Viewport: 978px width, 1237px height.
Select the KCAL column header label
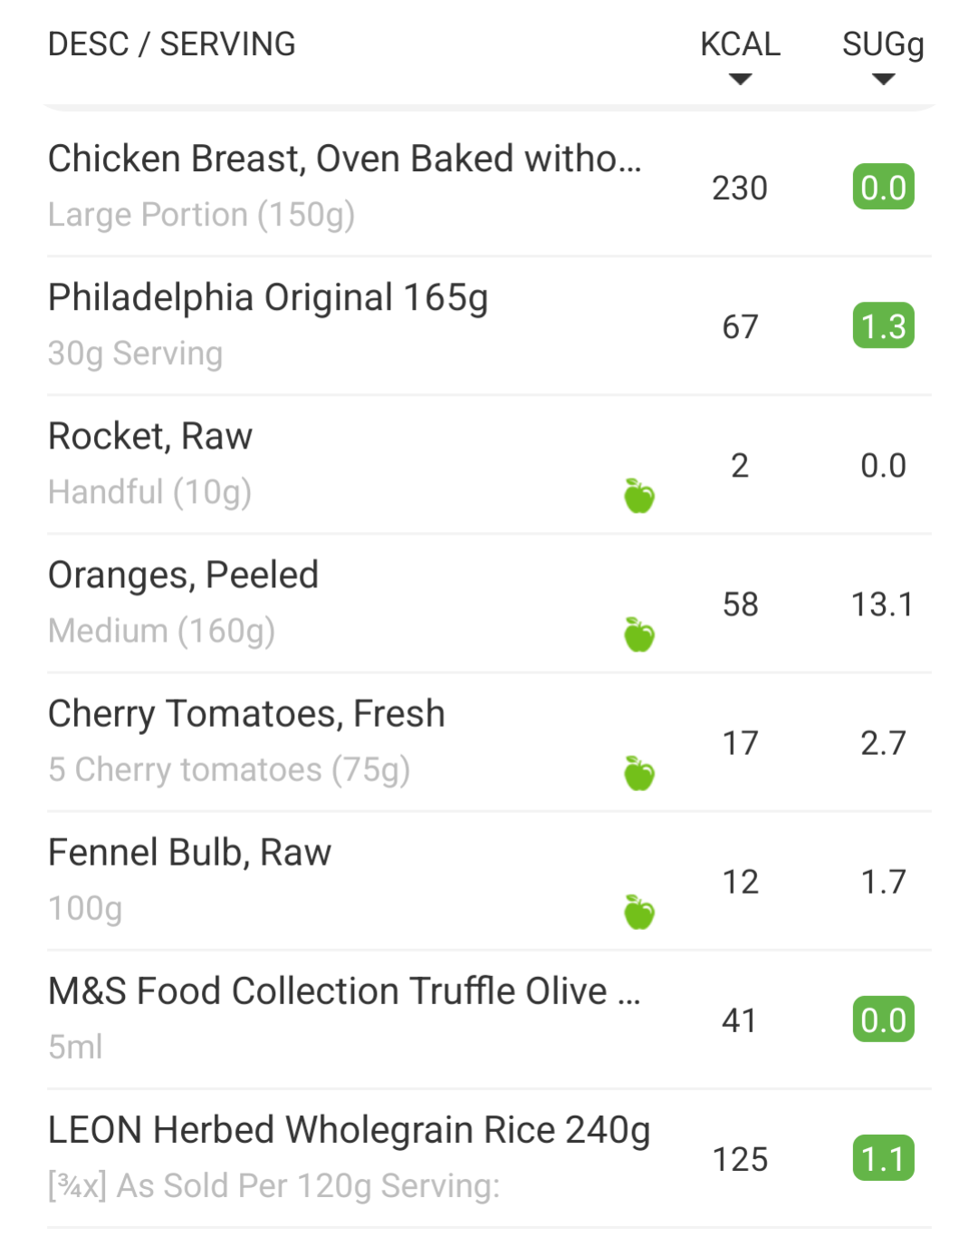pos(740,43)
